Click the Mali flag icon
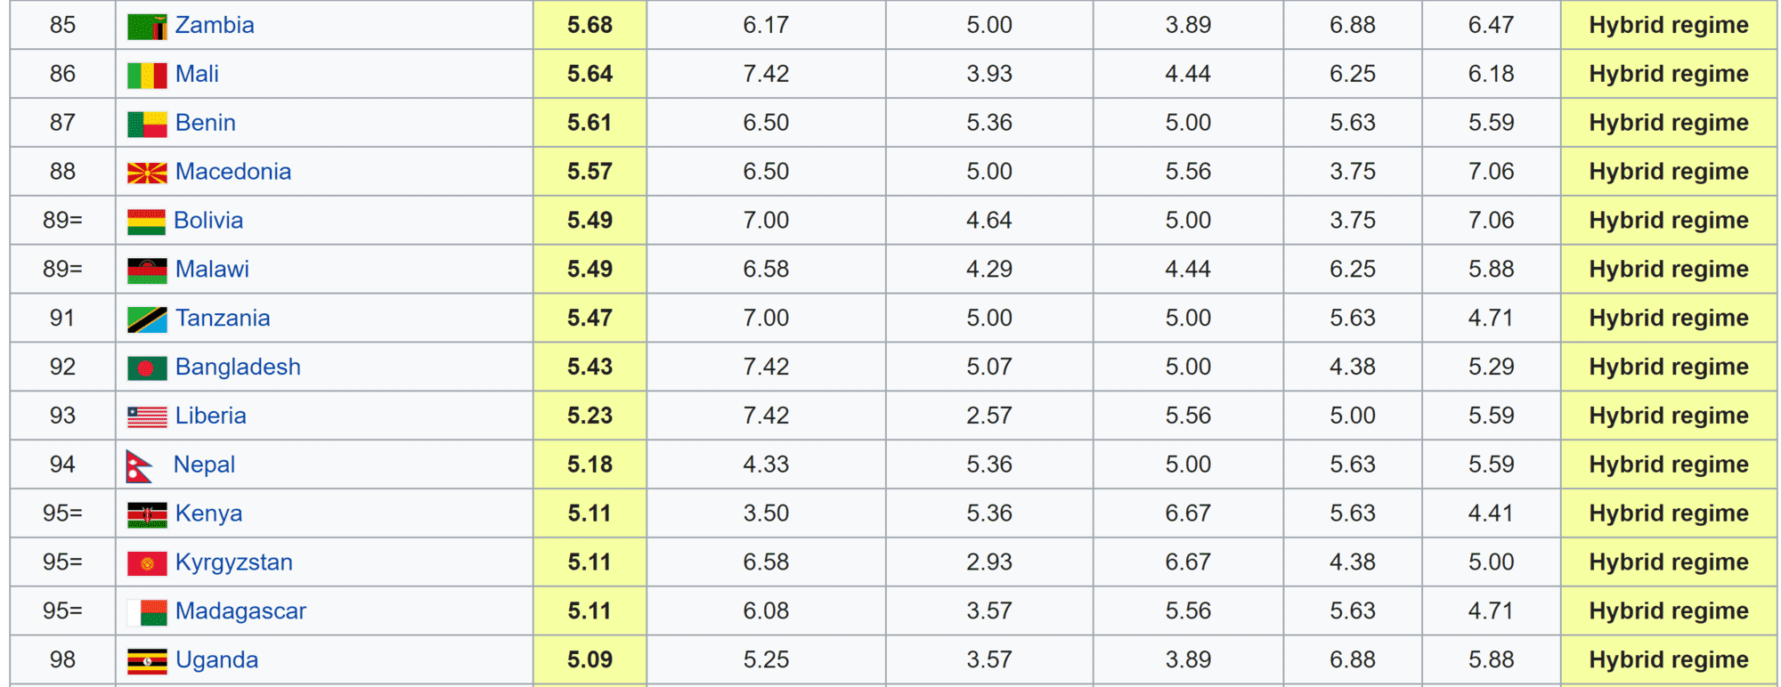Screen dimensions: 1781x687 pyautogui.click(x=147, y=75)
